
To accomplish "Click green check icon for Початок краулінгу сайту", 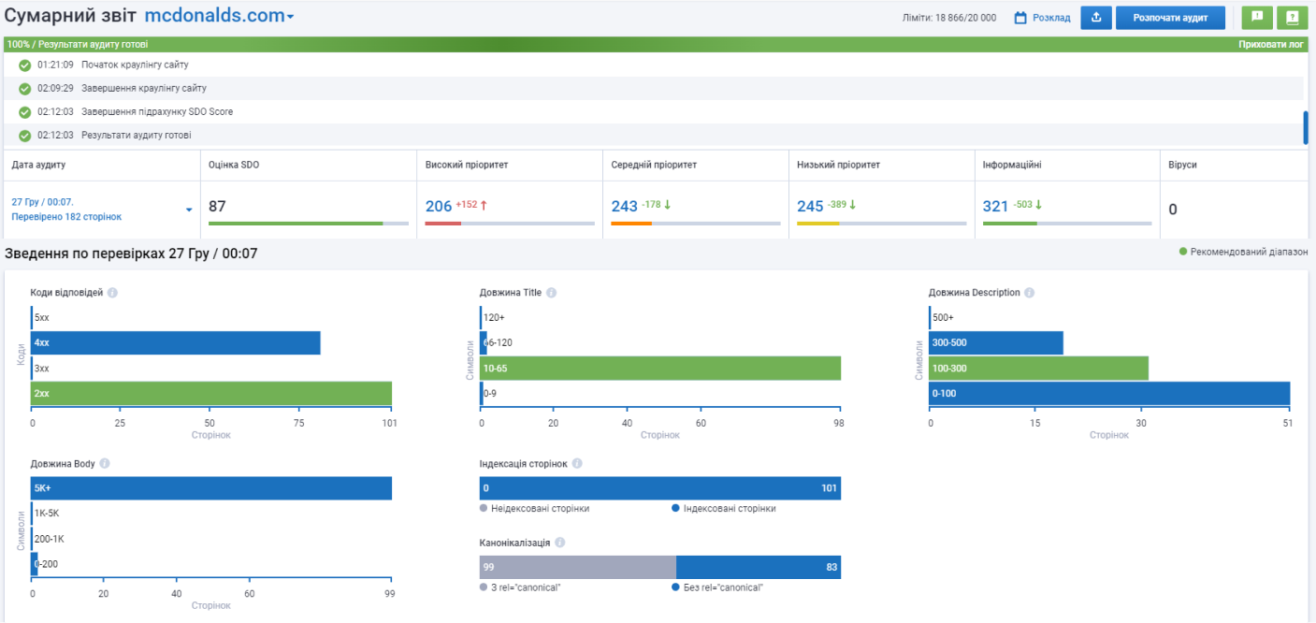I will 25,65.
